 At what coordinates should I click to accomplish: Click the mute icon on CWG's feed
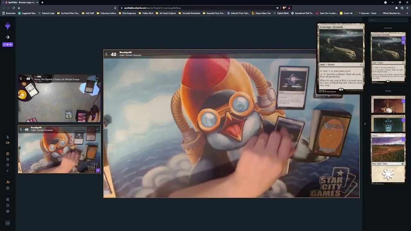[x=21, y=79]
